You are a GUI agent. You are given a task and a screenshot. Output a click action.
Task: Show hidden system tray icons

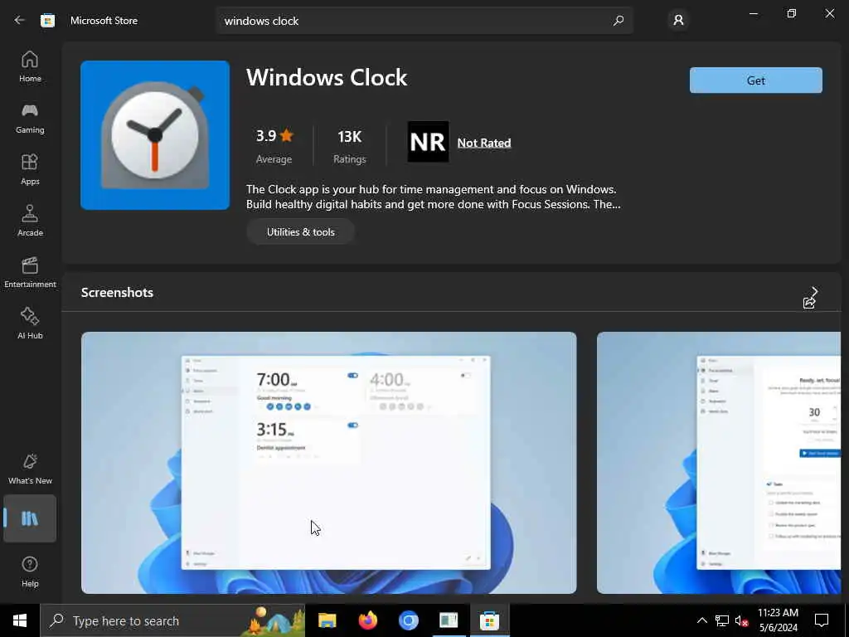point(701,620)
